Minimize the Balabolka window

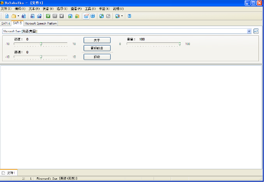tap(247, 3)
